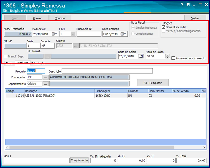The image size is (210, 168).
Task: Click the Produto code field
Action: point(36,71)
